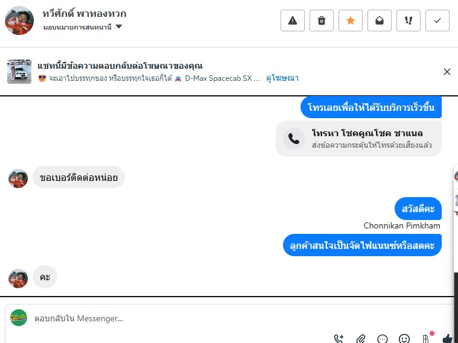Click the phone call request icon

339,339
